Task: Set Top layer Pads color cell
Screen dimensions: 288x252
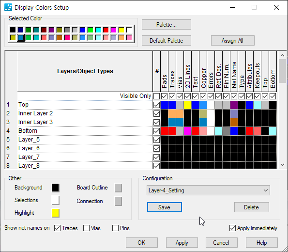Action: pos(164,105)
